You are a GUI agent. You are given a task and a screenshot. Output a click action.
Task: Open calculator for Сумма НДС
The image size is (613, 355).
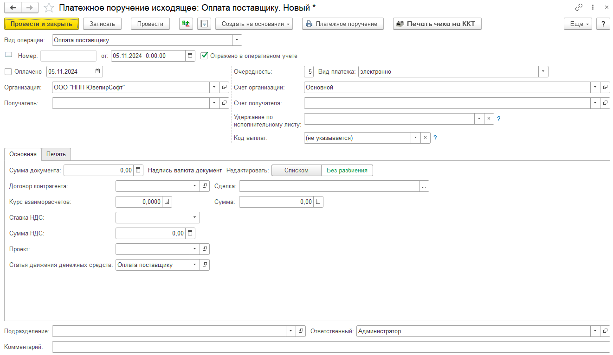(190, 233)
